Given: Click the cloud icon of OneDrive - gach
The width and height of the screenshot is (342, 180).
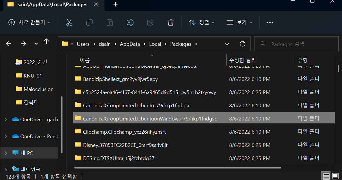Looking at the screenshot, I should click(15, 119).
